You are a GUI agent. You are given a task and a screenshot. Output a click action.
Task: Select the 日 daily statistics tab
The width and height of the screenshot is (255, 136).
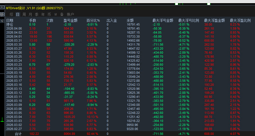[x=18, y=14]
